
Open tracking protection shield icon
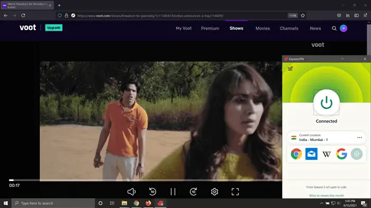(60, 16)
